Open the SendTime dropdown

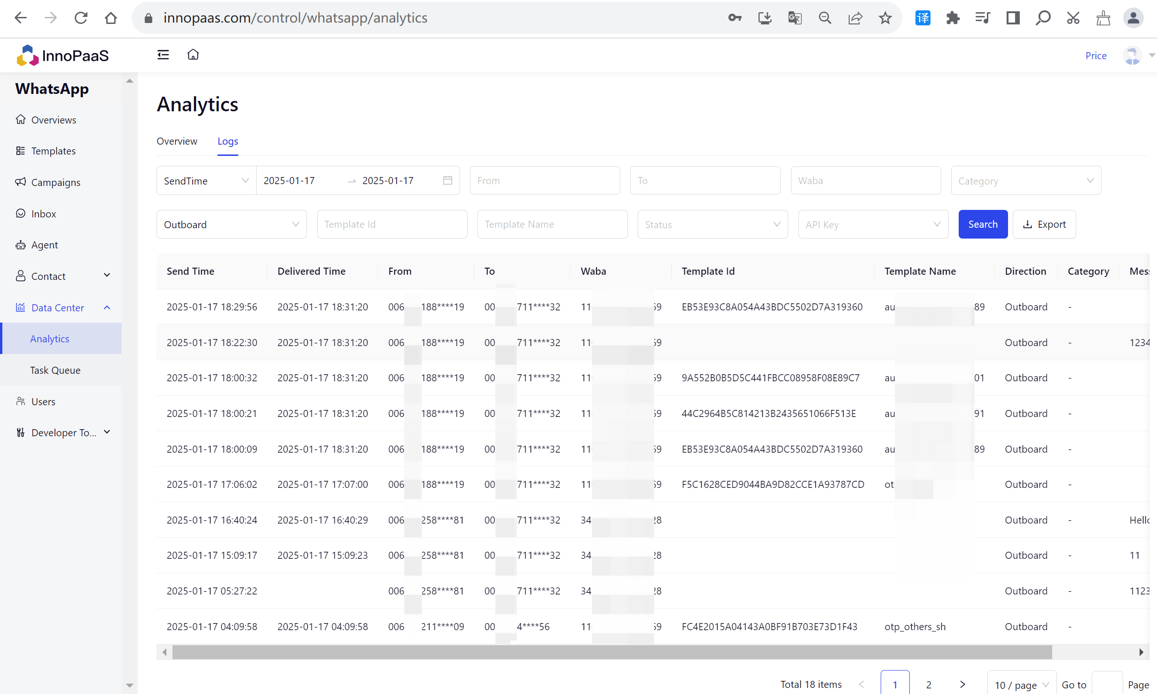[x=206, y=181]
